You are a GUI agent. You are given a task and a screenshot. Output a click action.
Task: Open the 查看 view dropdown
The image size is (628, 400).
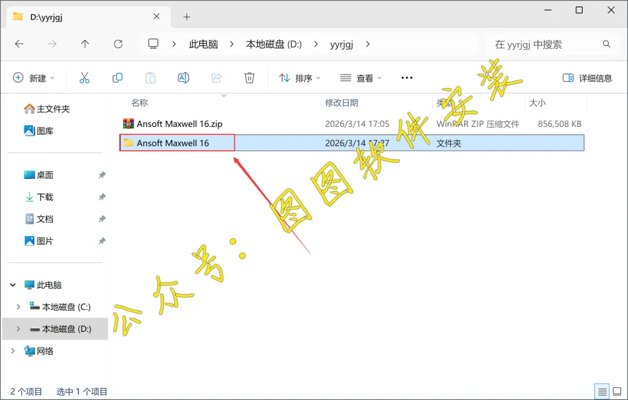coord(361,78)
